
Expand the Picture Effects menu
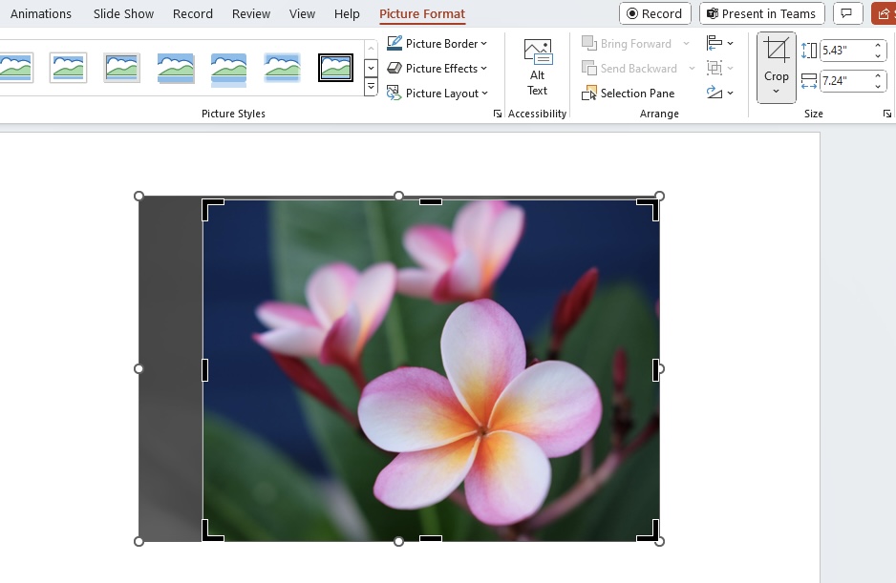pyautogui.click(x=437, y=69)
